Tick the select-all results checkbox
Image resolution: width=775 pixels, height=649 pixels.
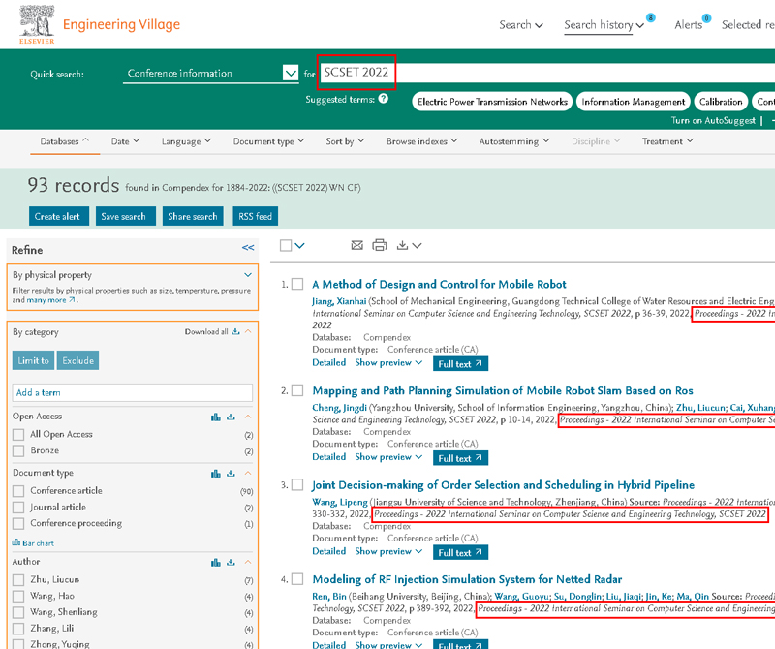(x=286, y=245)
